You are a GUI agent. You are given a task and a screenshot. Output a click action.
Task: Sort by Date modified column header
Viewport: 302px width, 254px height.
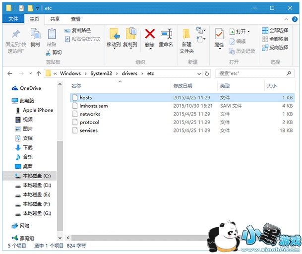point(182,86)
